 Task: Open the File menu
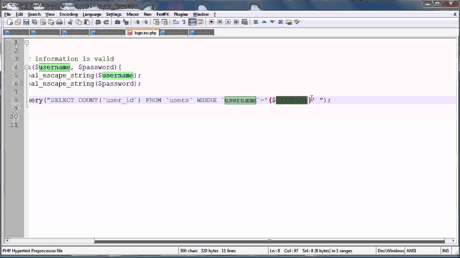coord(8,14)
